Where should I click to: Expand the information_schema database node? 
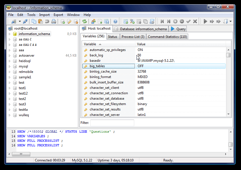tap(9, 34)
